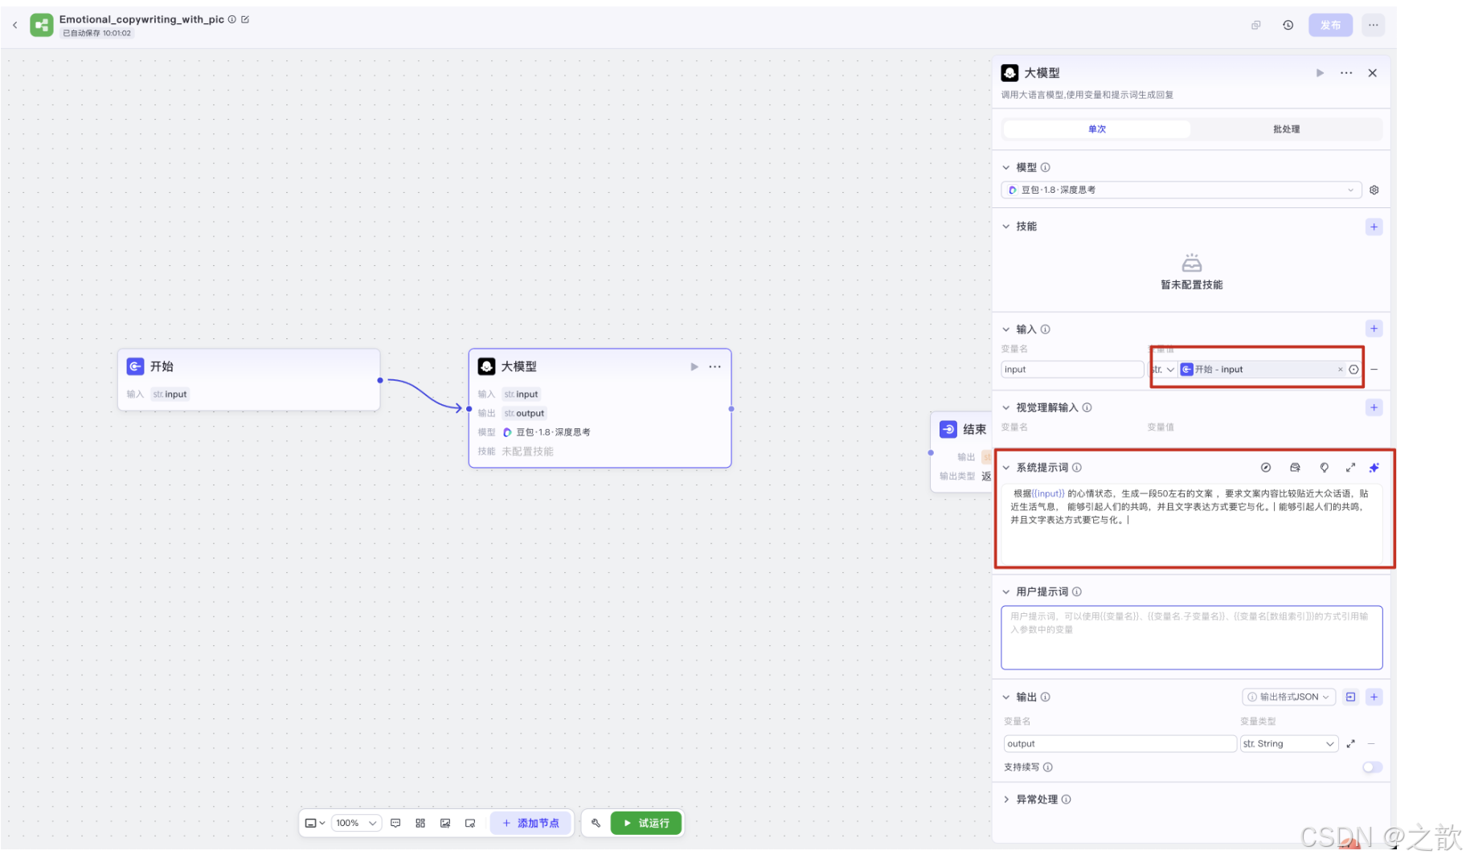Add an output variable with plus button
1466x863 pixels.
1374,697
